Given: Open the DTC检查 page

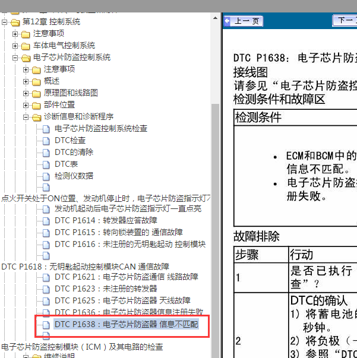Looking at the screenshot, I should (x=70, y=141).
